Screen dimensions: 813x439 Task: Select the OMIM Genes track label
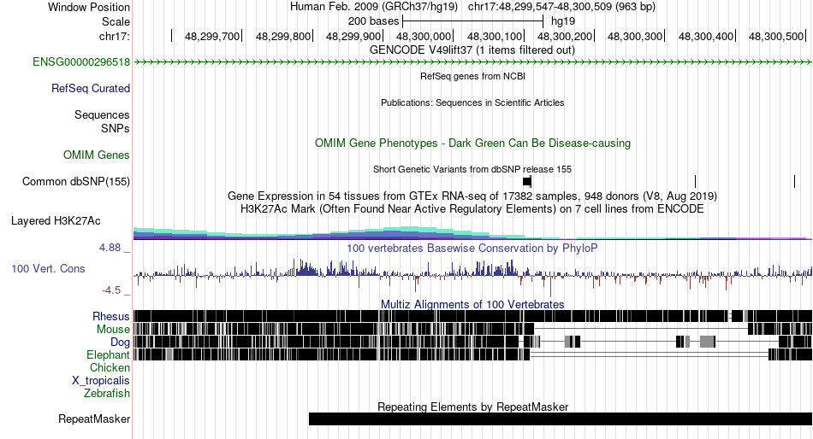click(x=97, y=155)
